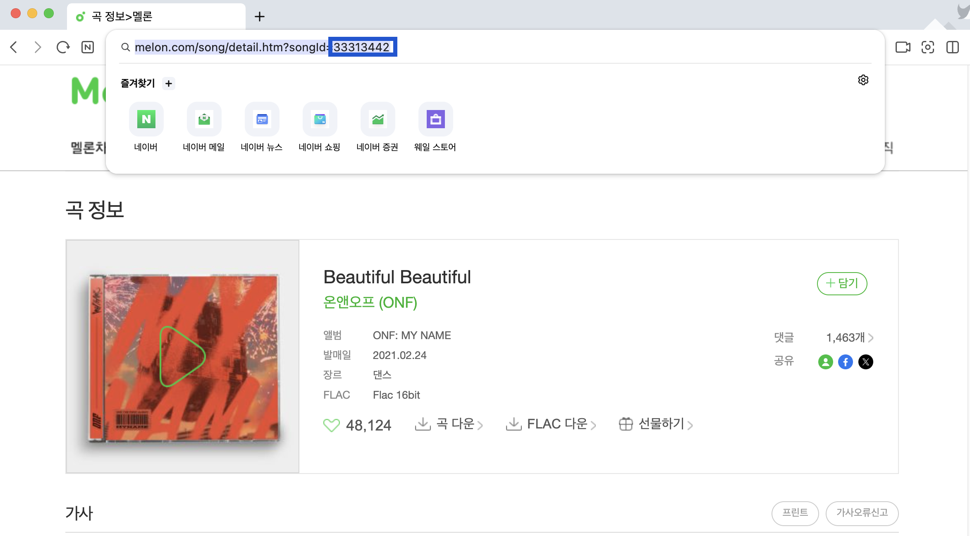This screenshot has height=536, width=970.
Task: Toggle the heart like button for song
Action: 331,425
